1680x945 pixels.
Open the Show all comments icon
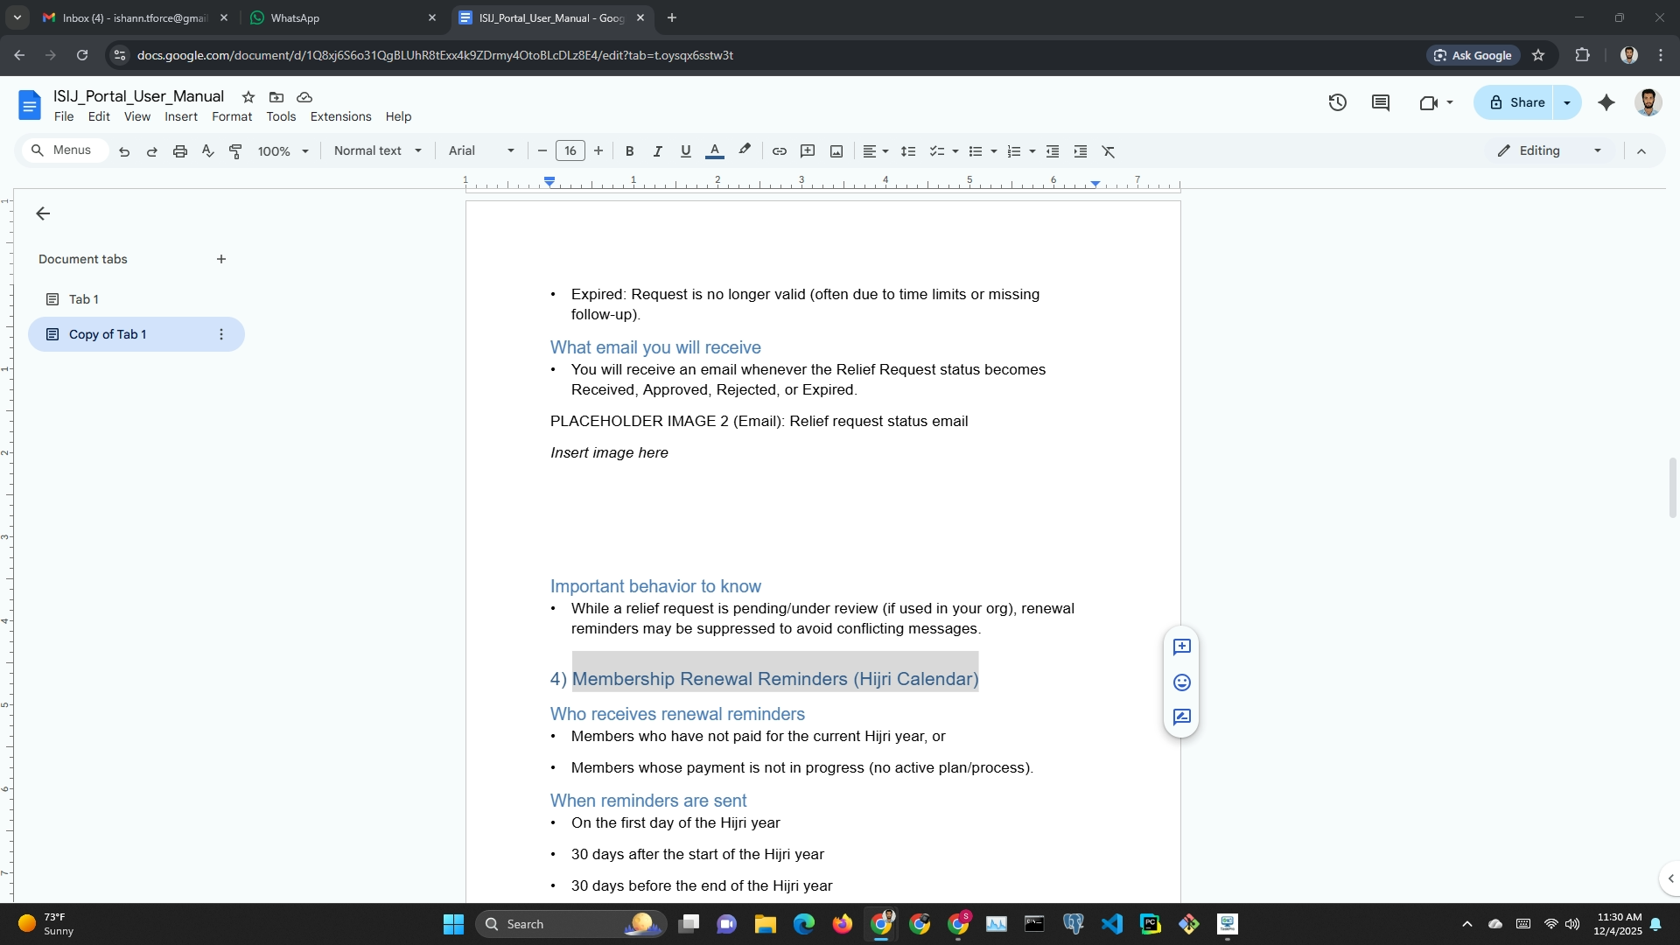pos(1381,102)
